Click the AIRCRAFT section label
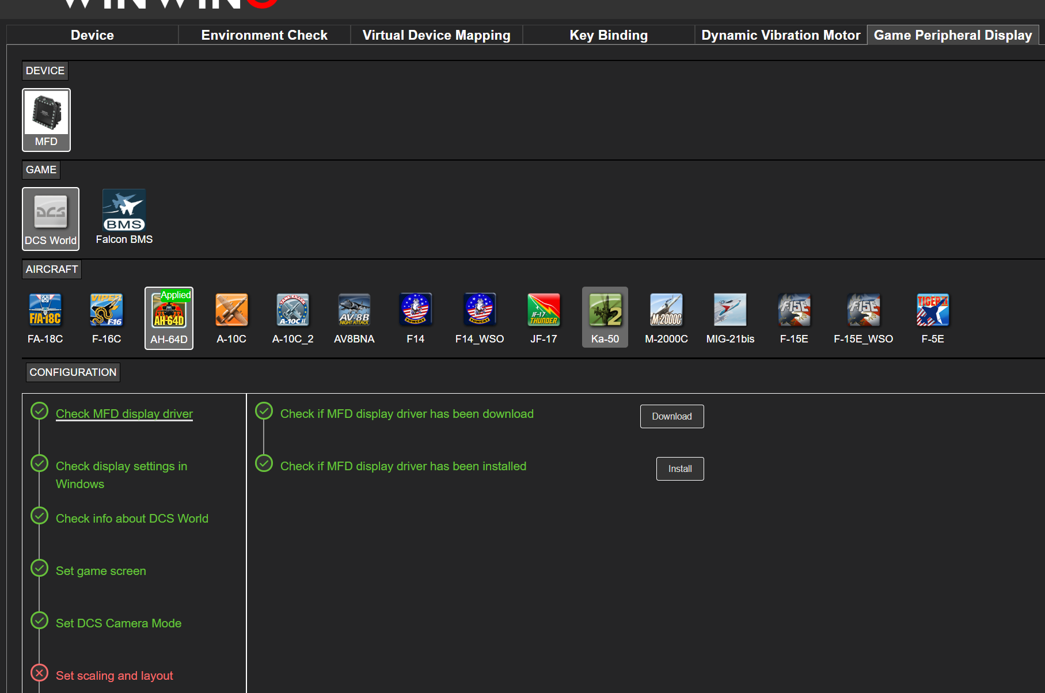 click(x=52, y=269)
